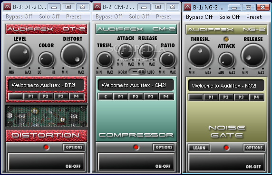Click the Audiffex logo icon in B-1 NG-2 titlebar
This screenshot has height=175, width=272.
pos(187,8)
